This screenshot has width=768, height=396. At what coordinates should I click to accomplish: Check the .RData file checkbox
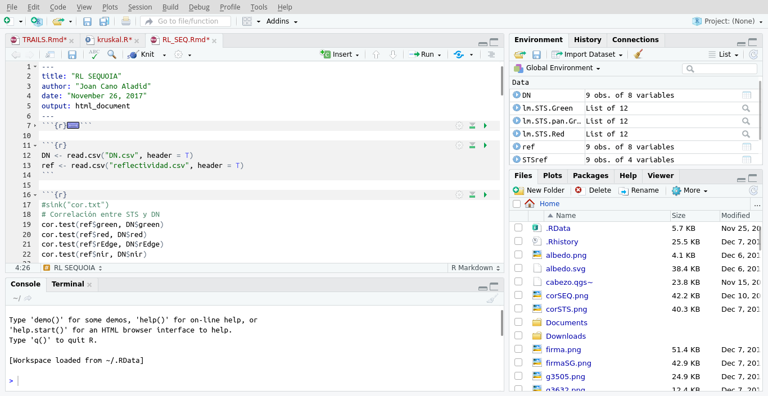(x=518, y=228)
